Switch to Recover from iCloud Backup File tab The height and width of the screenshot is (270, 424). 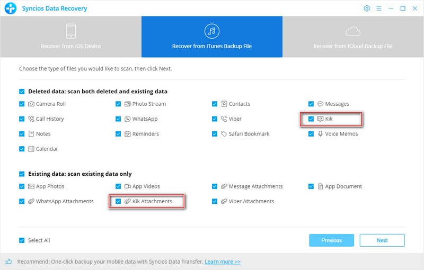tap(353, 37)
